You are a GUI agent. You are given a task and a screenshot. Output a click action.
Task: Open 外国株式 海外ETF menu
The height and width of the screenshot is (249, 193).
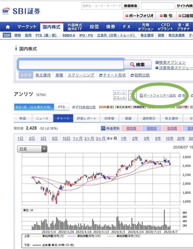tap(75, 27)
